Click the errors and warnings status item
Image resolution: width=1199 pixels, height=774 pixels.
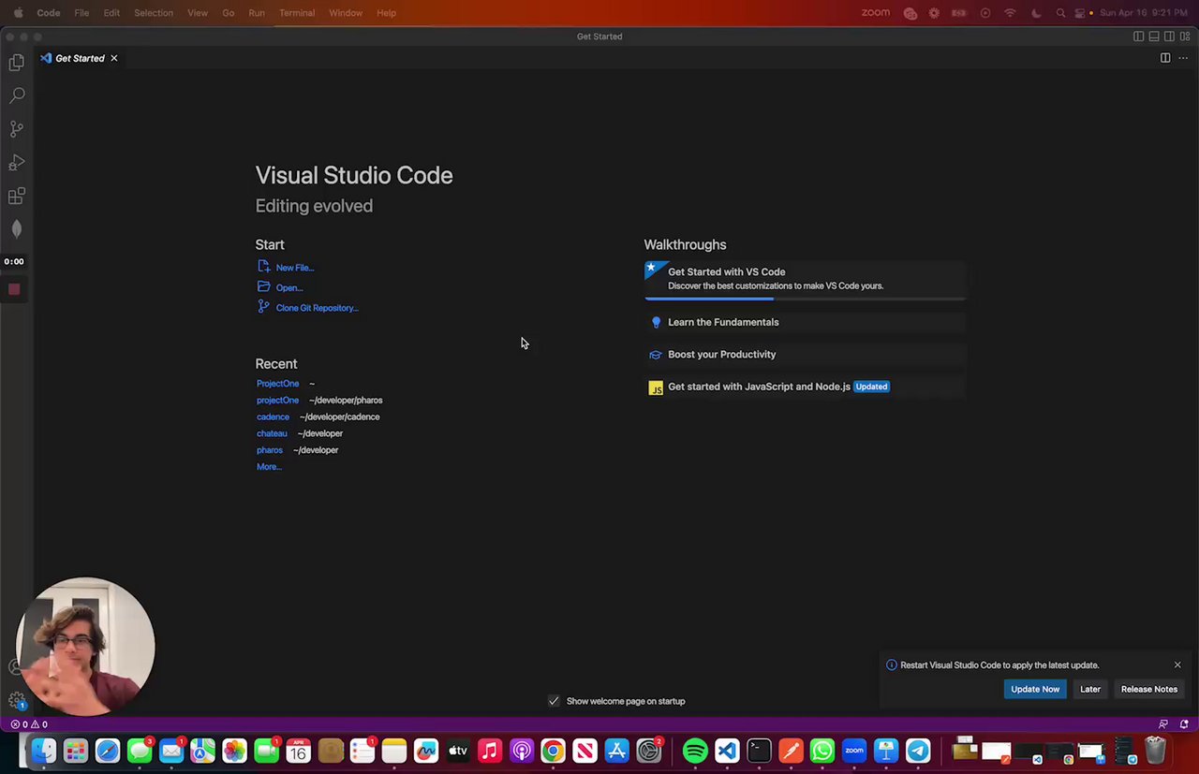[29, 724]
